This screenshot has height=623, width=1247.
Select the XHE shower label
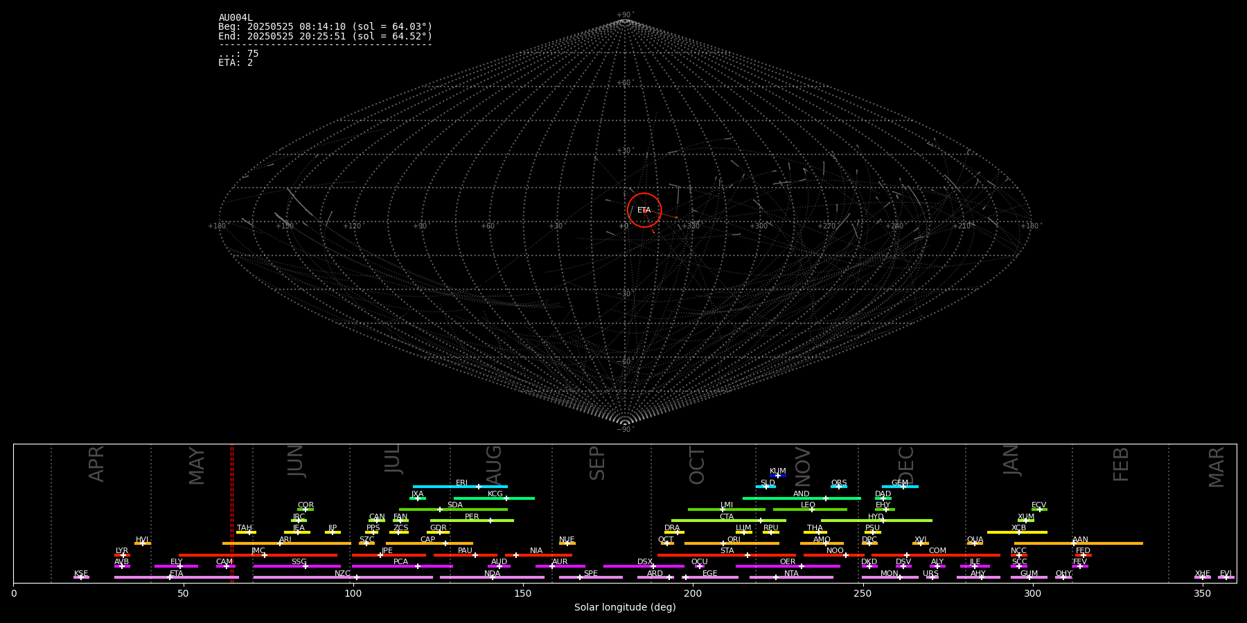click(x=1203, y=574)
